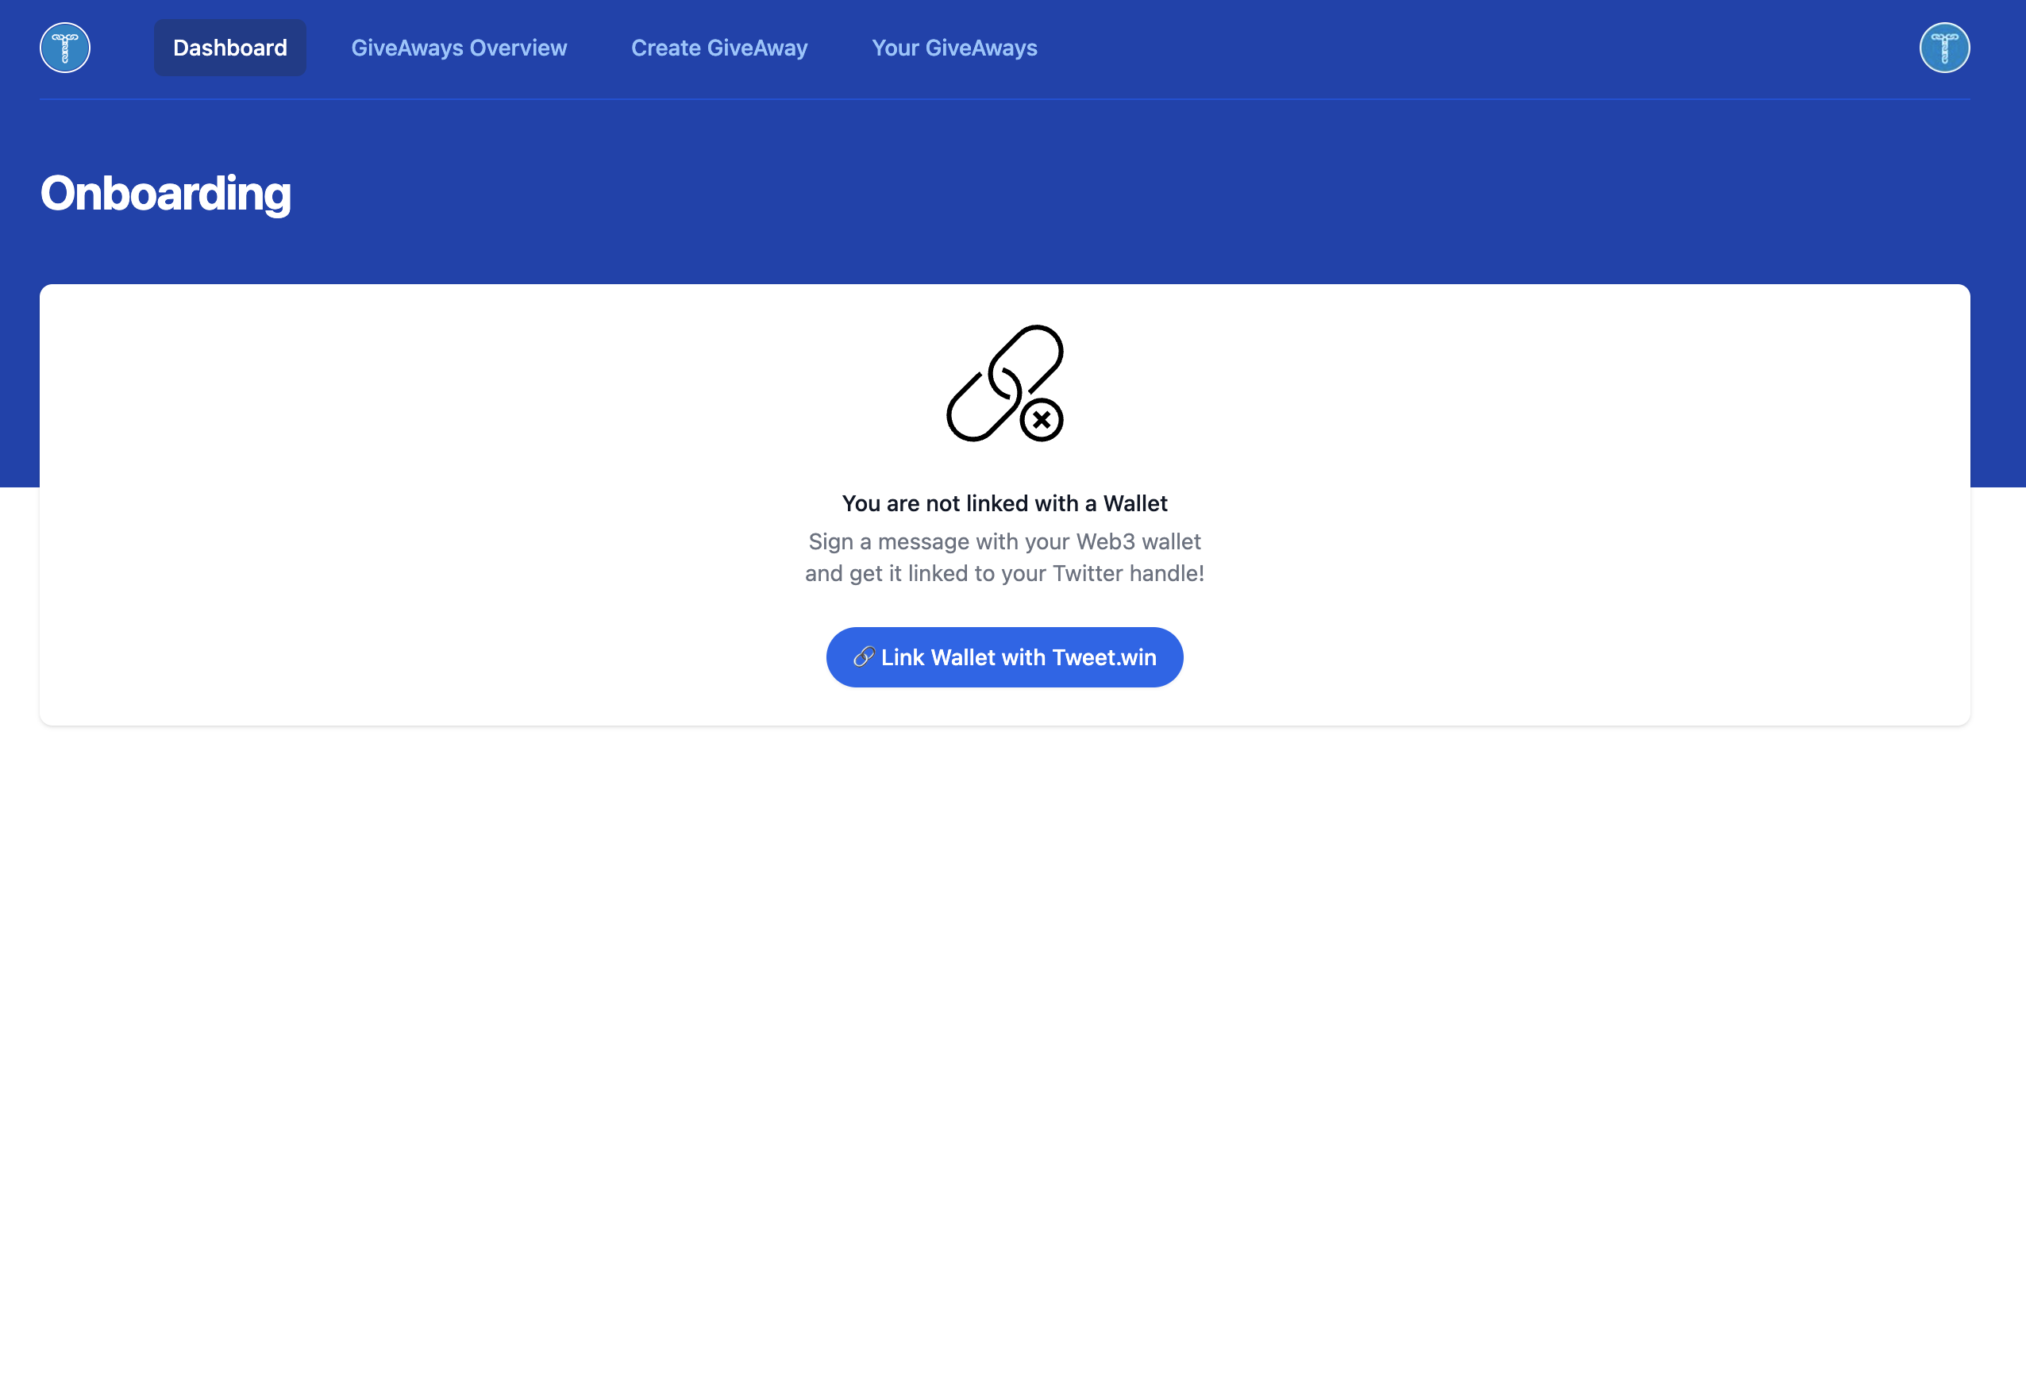The width and height of the screenshot is (2026, 1386).
Task: Open the user profile avatar menu
Action: pos(1944,48)
